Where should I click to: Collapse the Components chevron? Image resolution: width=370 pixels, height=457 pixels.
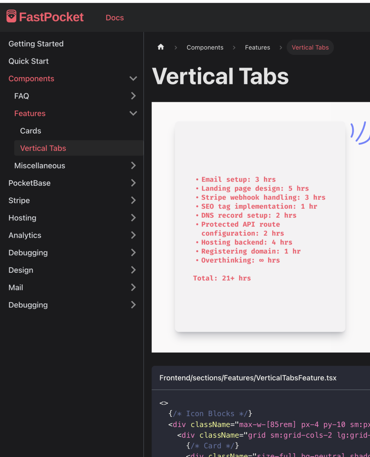(x=133, y=79)
